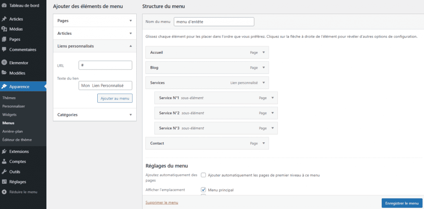Click the Médias icon in sidebar
Image resolution: width=424 pixels, height=209 pixels.
(4, 29)
